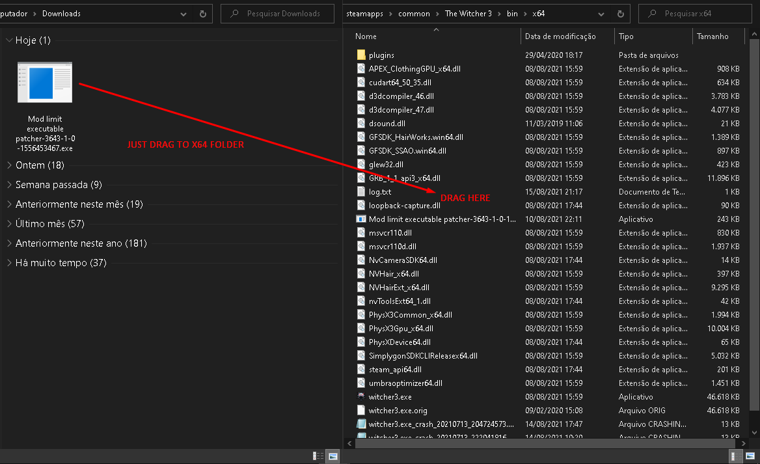Click the msvcr110.dll file icon
Image resolution: width=760 pixels, height=464 pixels.
coord(361,232)
